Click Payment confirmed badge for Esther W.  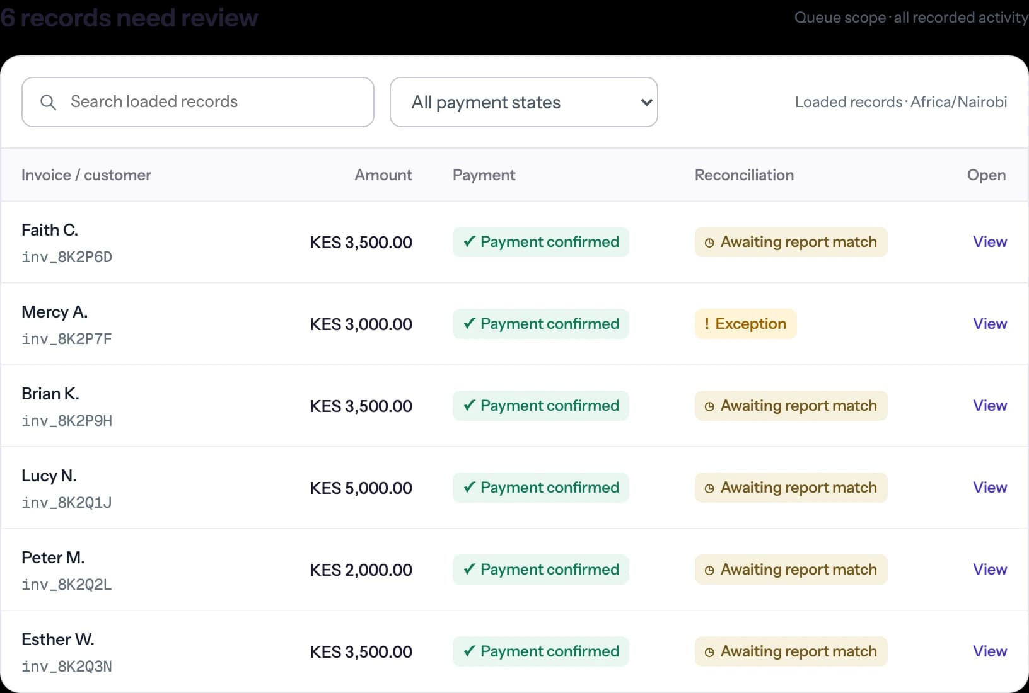(541, 651)
